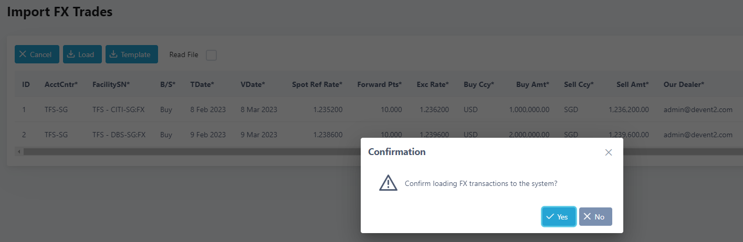Click the Spot Ref Rate* column header

pos(317,84)
